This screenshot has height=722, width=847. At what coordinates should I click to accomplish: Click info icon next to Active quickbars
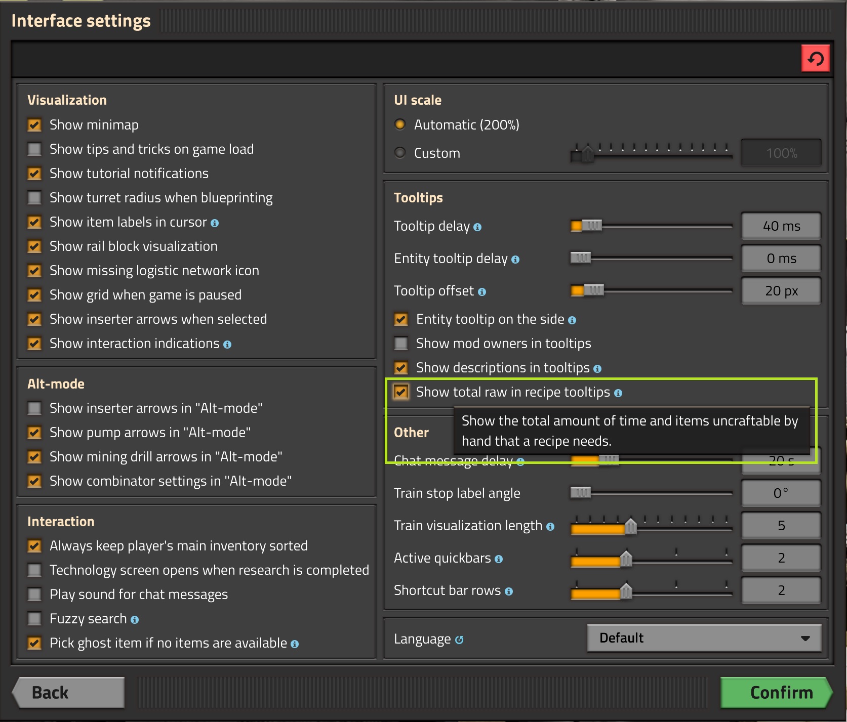pos(499,559)
